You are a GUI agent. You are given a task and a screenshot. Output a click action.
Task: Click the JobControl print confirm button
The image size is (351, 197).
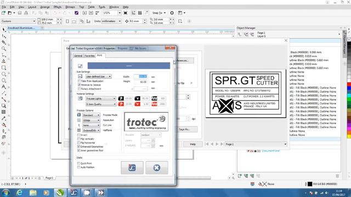coord(132,167)
